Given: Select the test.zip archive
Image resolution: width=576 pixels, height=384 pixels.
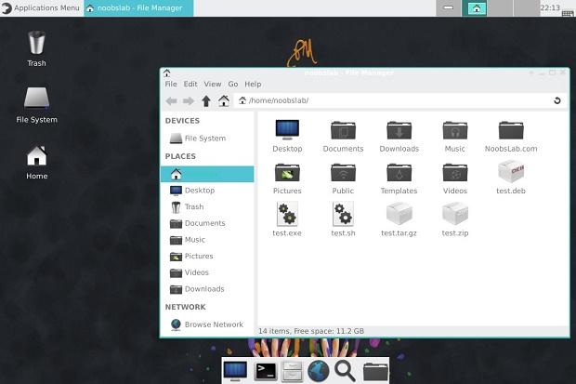Looking at the screenshot, I should point(455,220).
